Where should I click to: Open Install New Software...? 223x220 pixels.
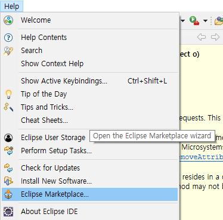(89, 181)
